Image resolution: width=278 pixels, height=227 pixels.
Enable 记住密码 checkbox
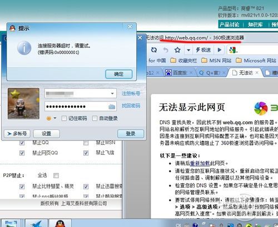pyautogui.click(x=64, y=118)
